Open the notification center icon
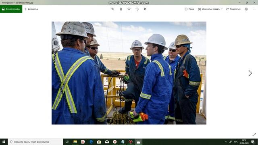Viewport: 258px width, 145px height. tap(253, 142)
